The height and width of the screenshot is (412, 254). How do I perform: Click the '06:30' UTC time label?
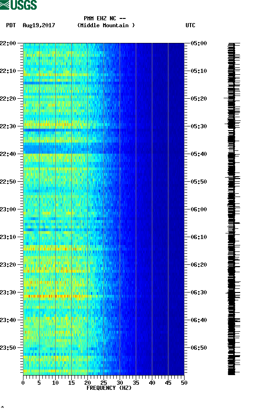pyautogui.click(x=199, y=293)
